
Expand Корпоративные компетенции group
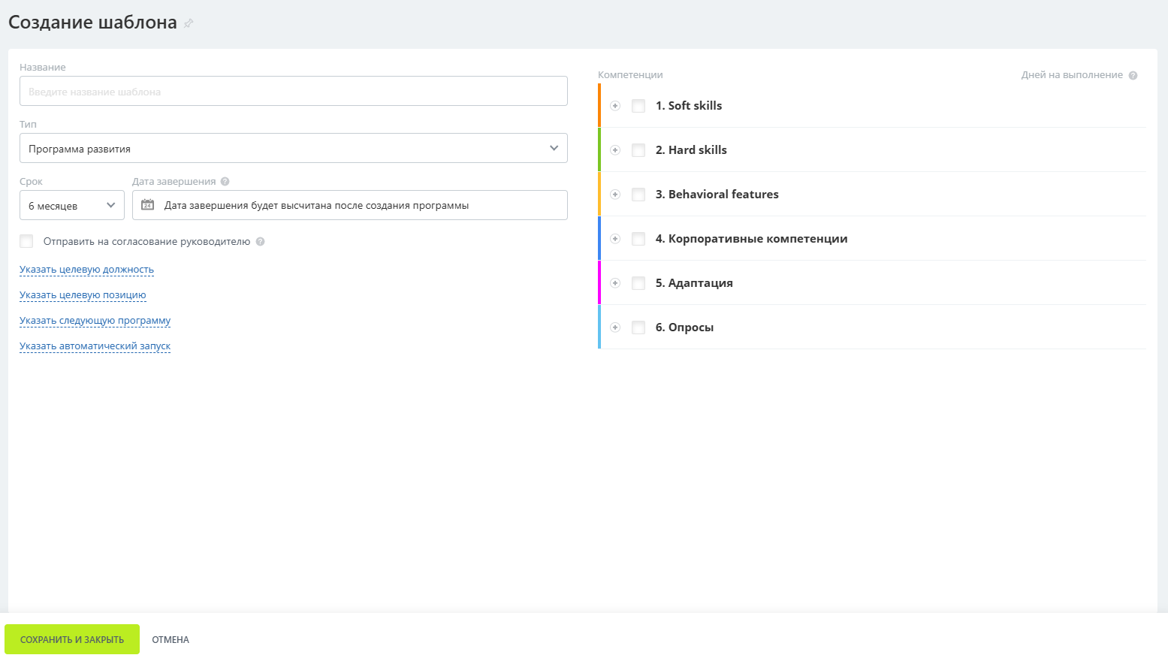615,239
